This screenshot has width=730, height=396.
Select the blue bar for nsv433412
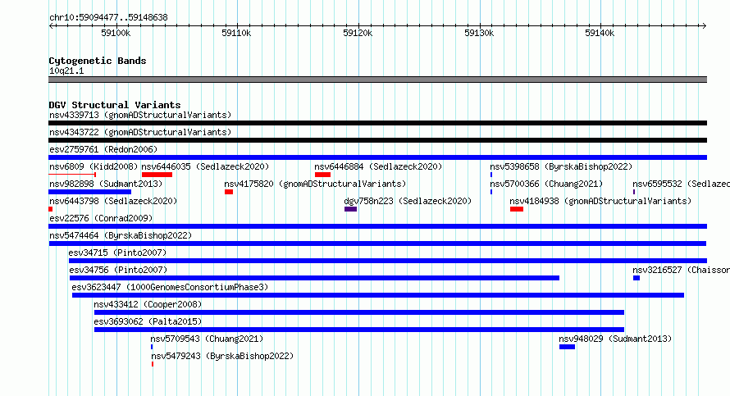pos(359,312)
